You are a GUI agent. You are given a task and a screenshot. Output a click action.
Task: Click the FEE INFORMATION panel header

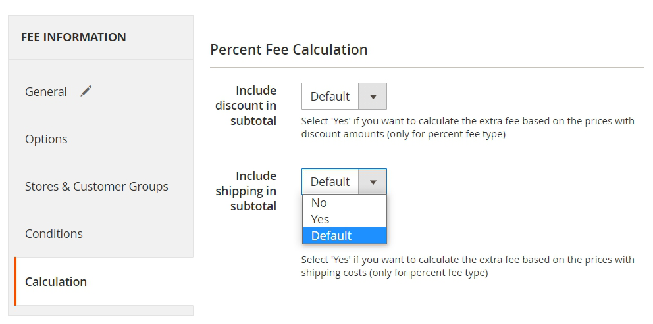click(74, 37)
